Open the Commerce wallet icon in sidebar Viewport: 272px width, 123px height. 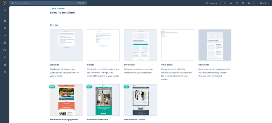[5, 50]
